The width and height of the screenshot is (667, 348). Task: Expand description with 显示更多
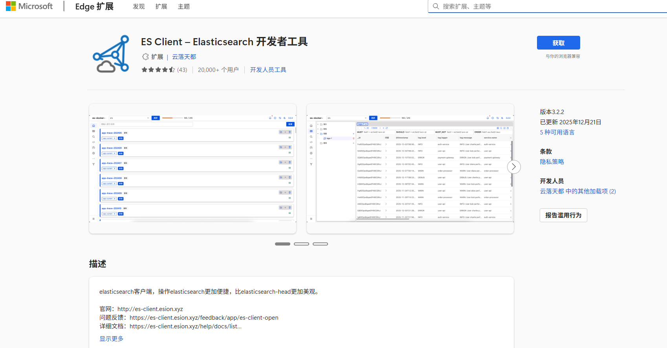112,339
